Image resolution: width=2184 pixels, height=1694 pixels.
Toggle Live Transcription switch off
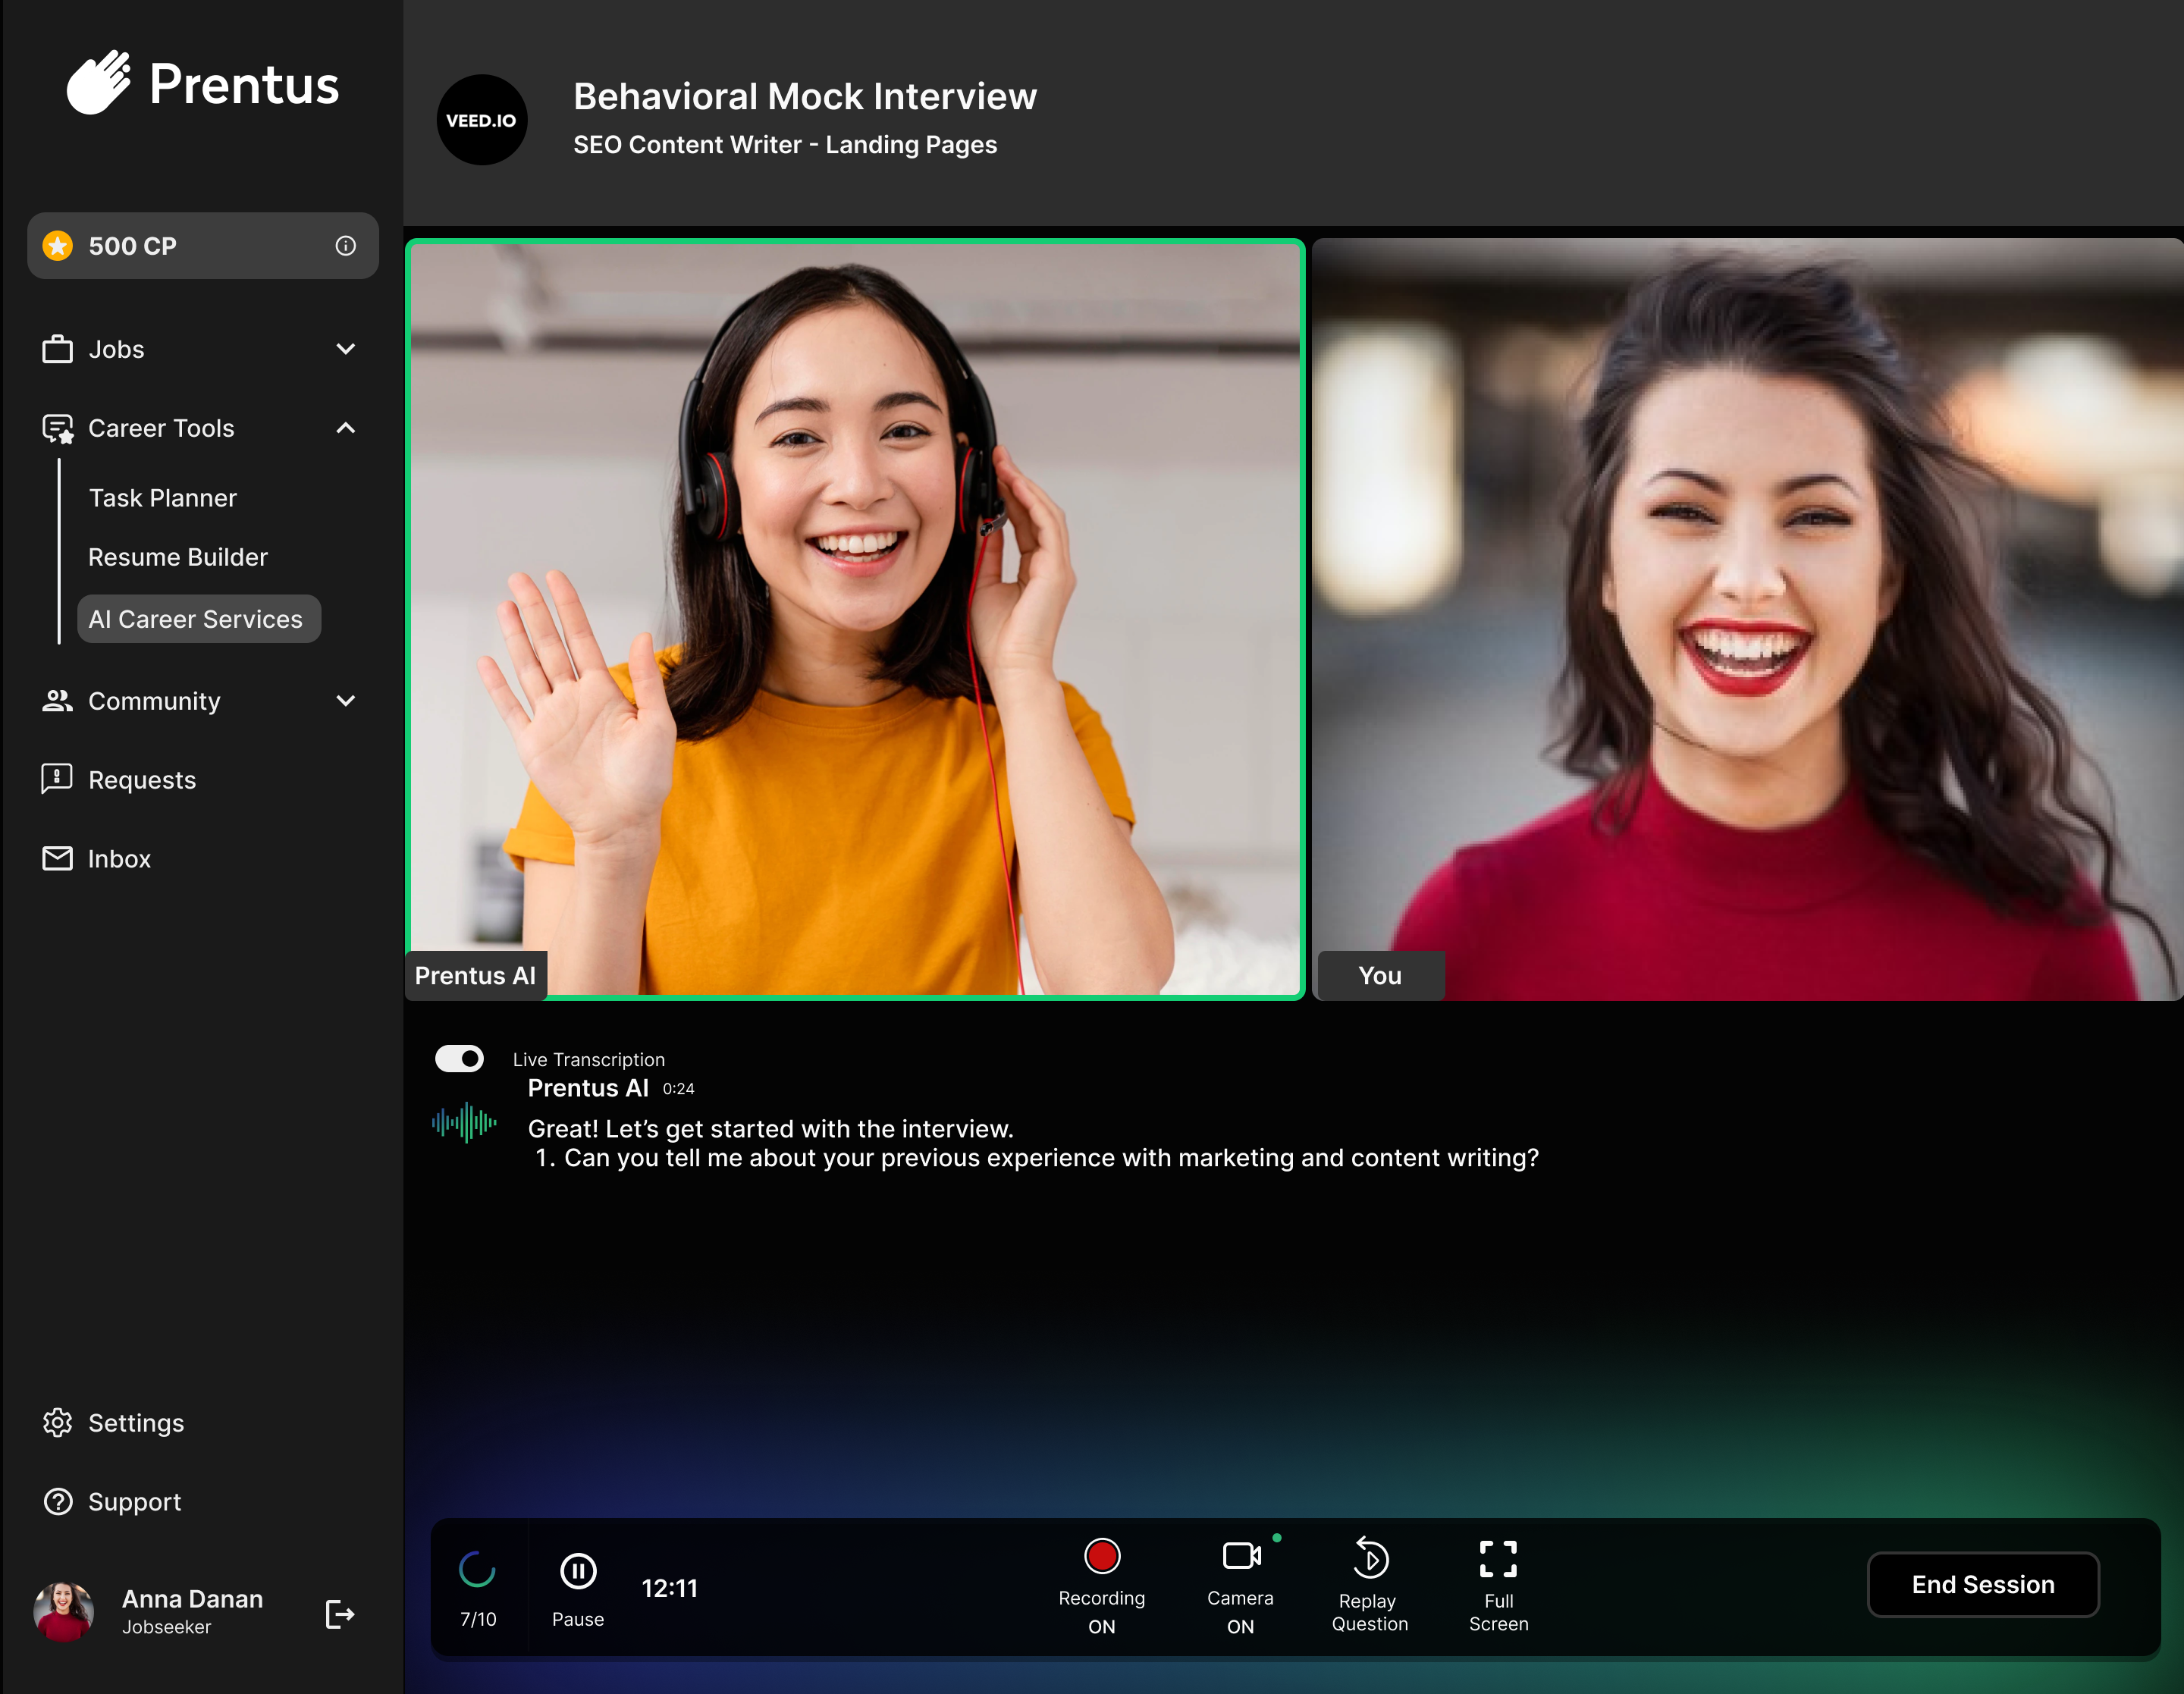459,1058
